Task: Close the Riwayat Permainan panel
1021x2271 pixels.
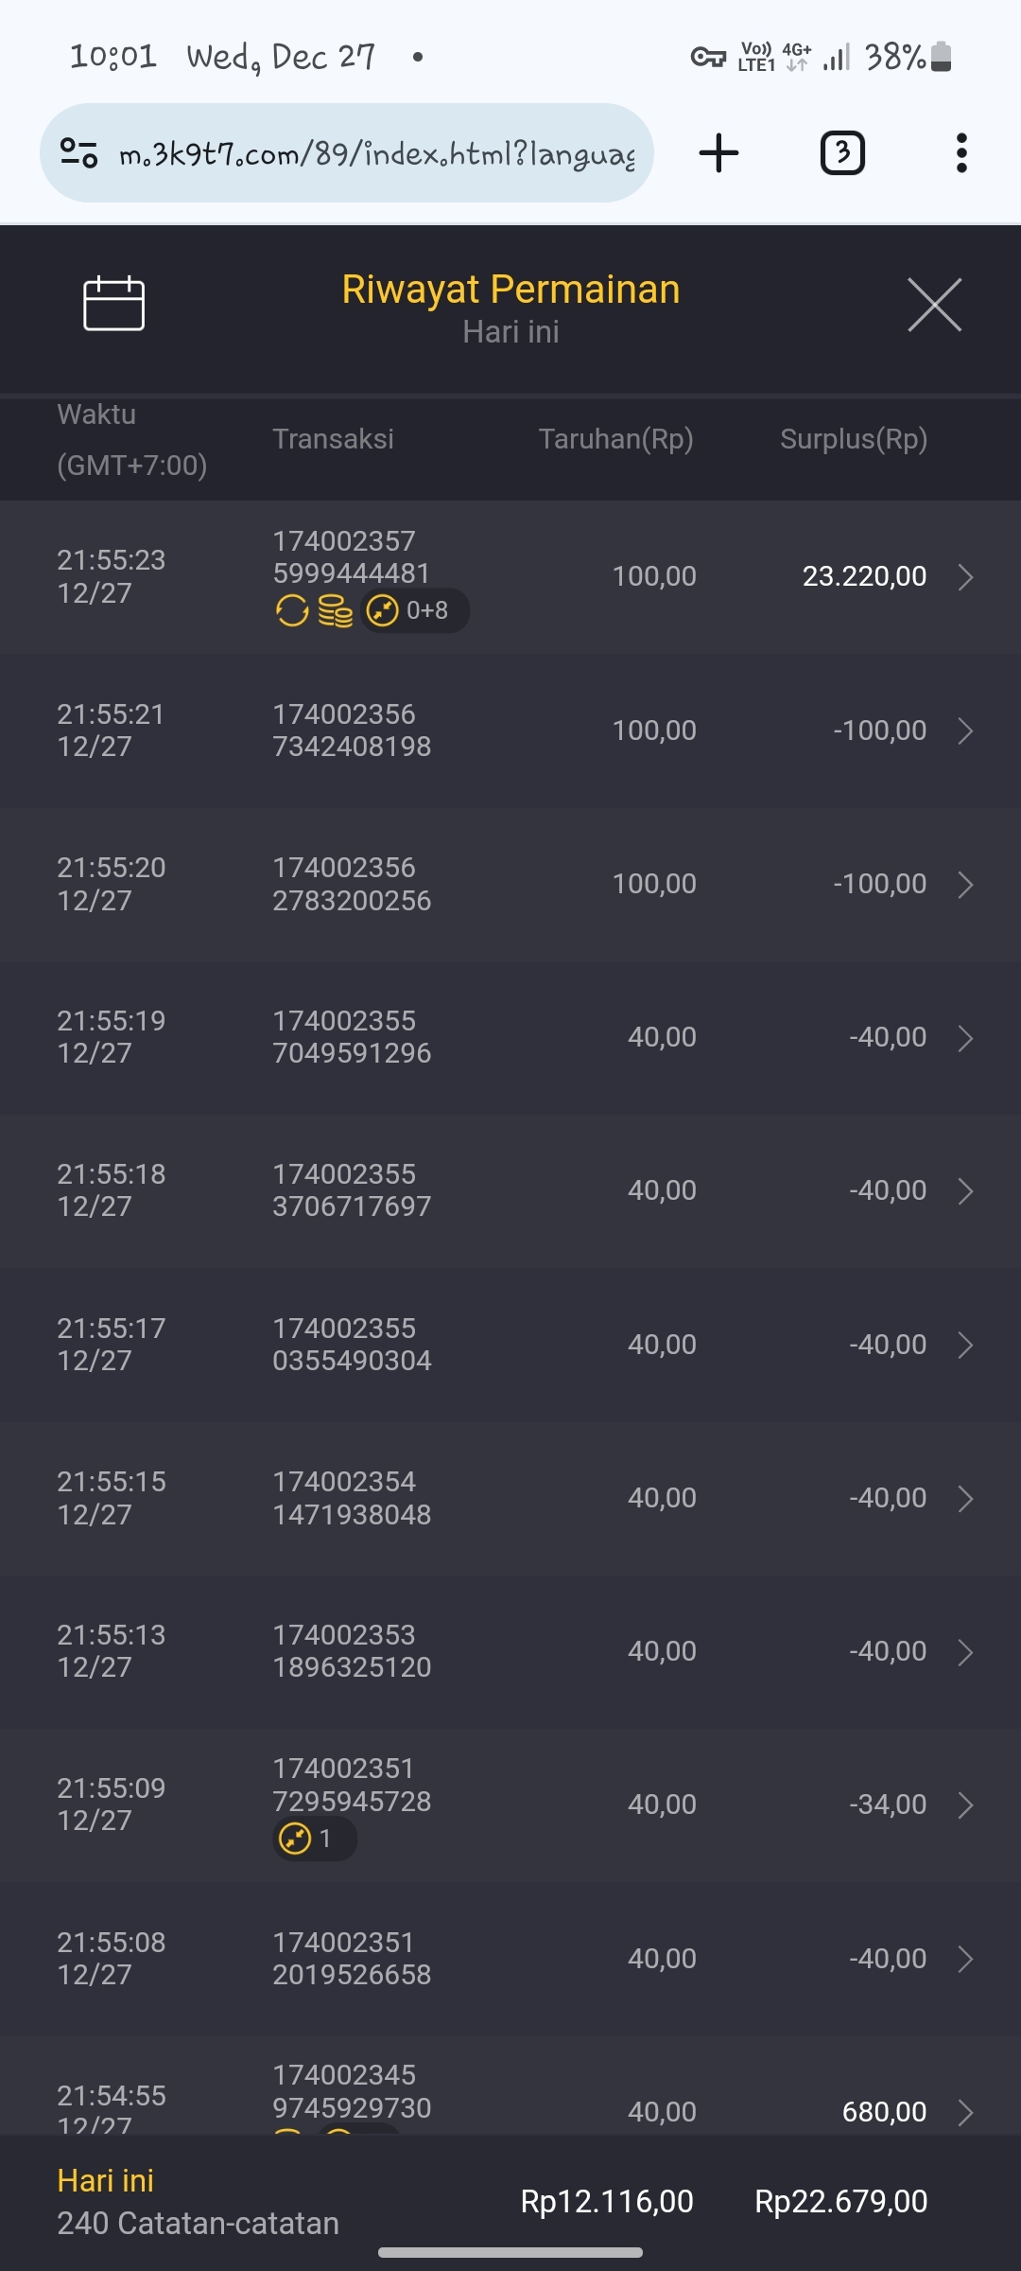Action: pyautogui.click(x=934, y=305)
